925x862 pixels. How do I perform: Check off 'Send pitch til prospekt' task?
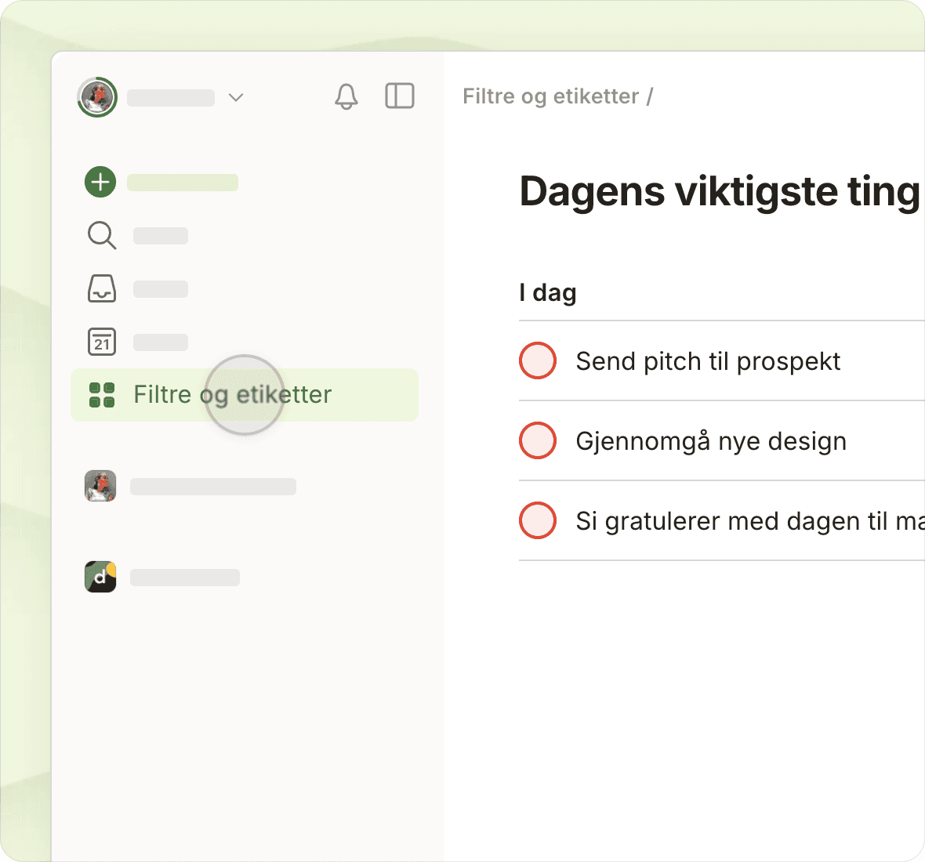click(x=538, y=360)
